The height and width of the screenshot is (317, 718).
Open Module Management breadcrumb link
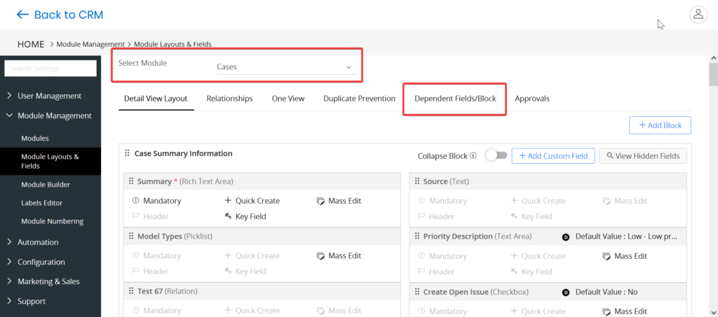90,44
